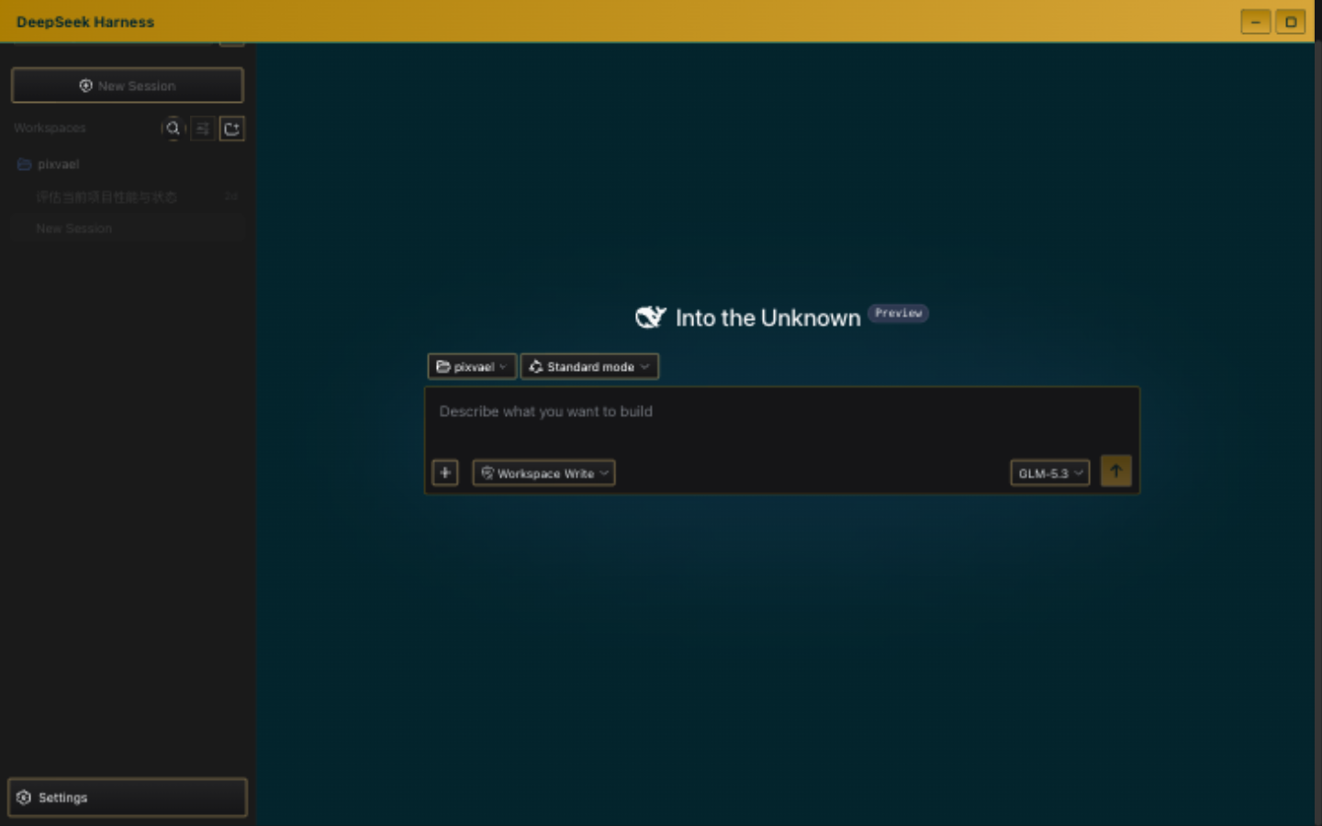Start a New Session from sidebar button

(127, 85)
